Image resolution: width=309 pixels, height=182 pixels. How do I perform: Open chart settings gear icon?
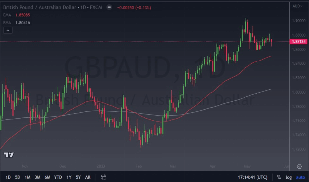(299, 167)
